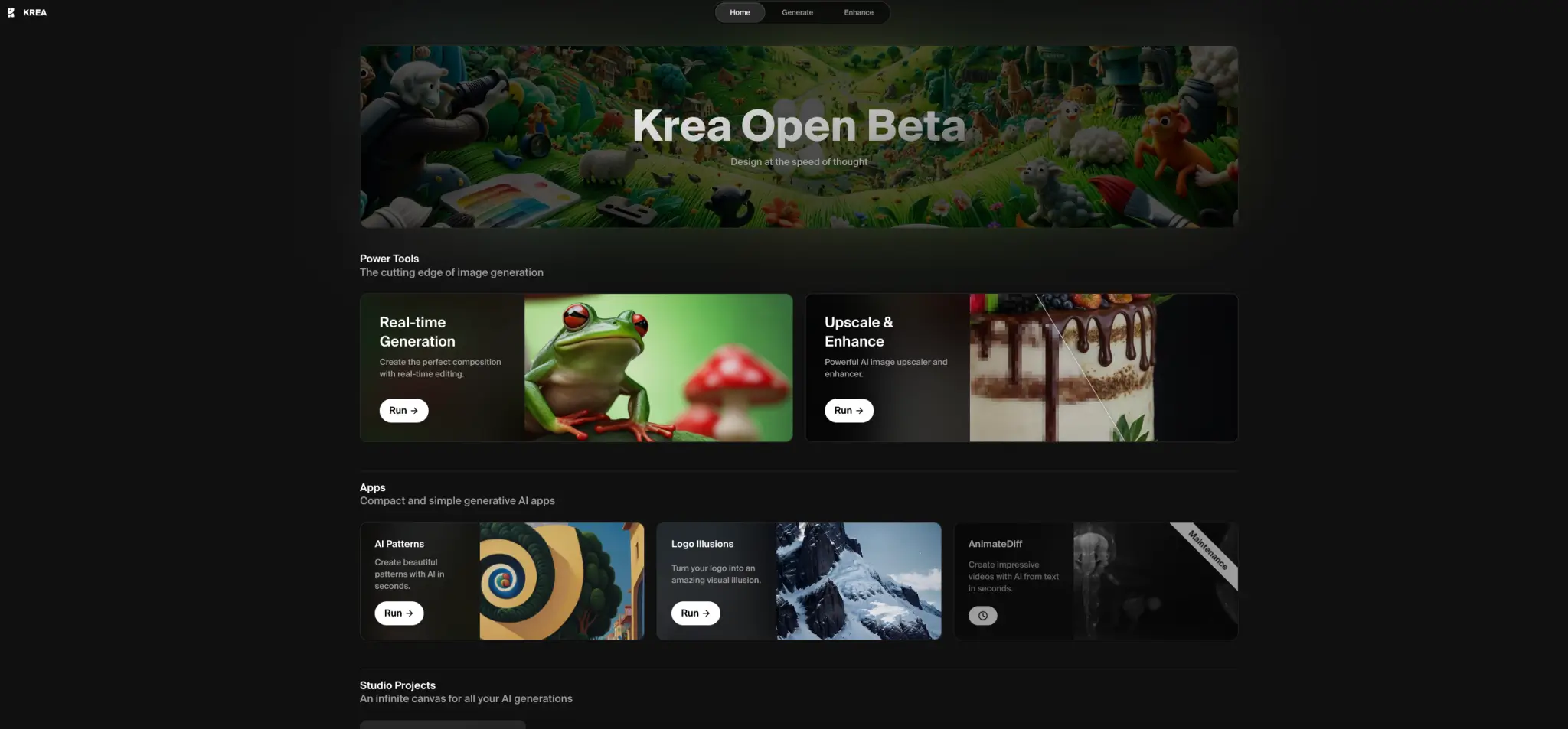Run the AI Patterns app

tap(399, 613)
